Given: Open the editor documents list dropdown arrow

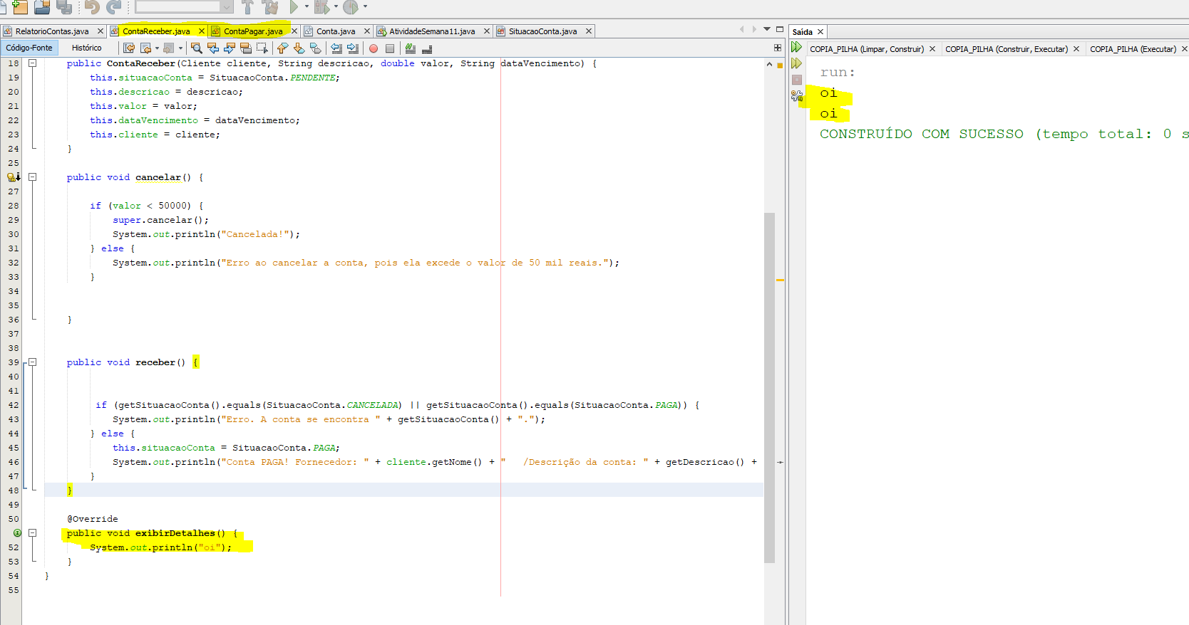Looking at the screenshot, I should (767, 29).
